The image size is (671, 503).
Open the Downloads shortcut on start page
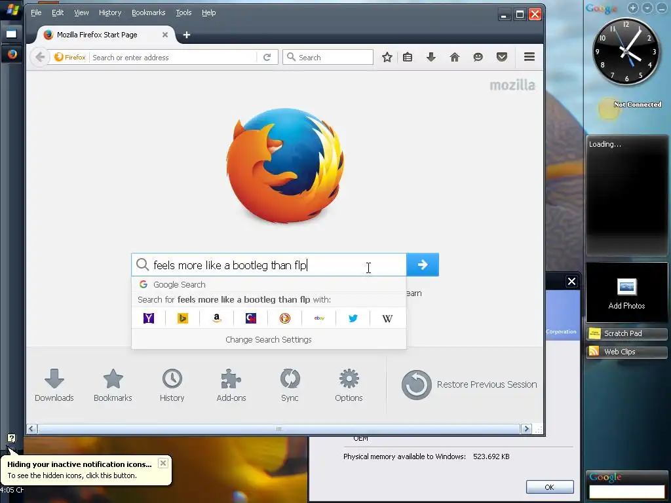(54, 385)
